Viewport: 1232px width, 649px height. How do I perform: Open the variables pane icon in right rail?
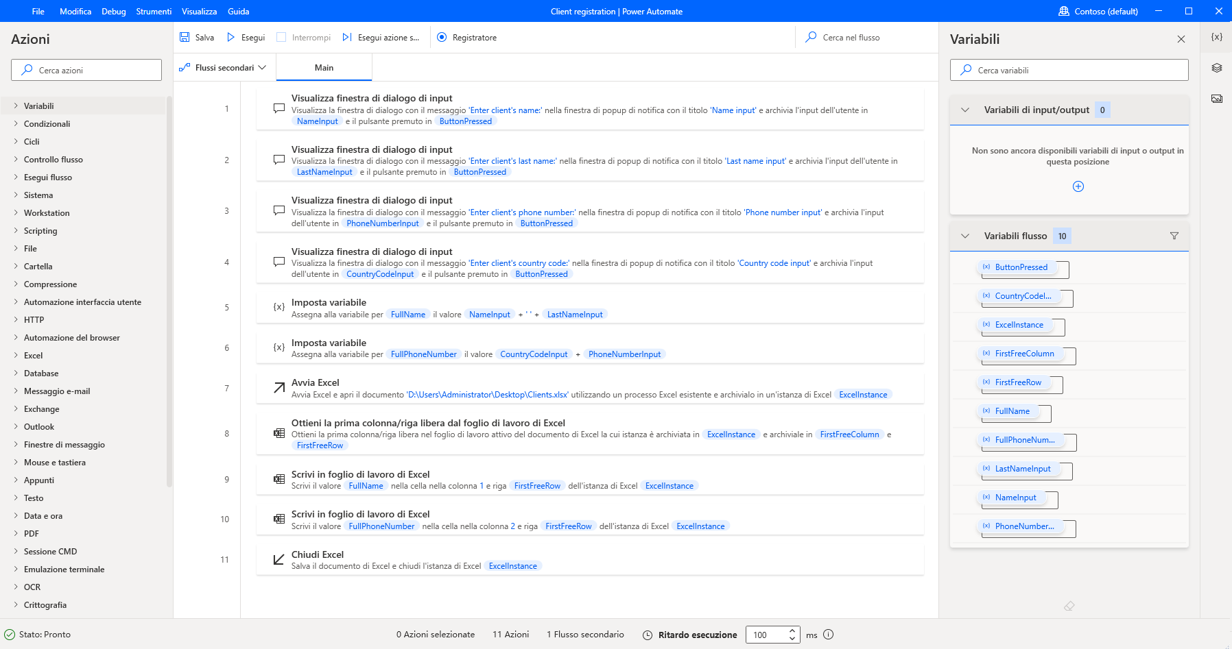pos(1217,37)
